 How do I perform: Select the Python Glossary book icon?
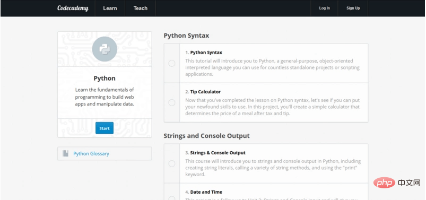pyautogui.click(x=65, y=153)
